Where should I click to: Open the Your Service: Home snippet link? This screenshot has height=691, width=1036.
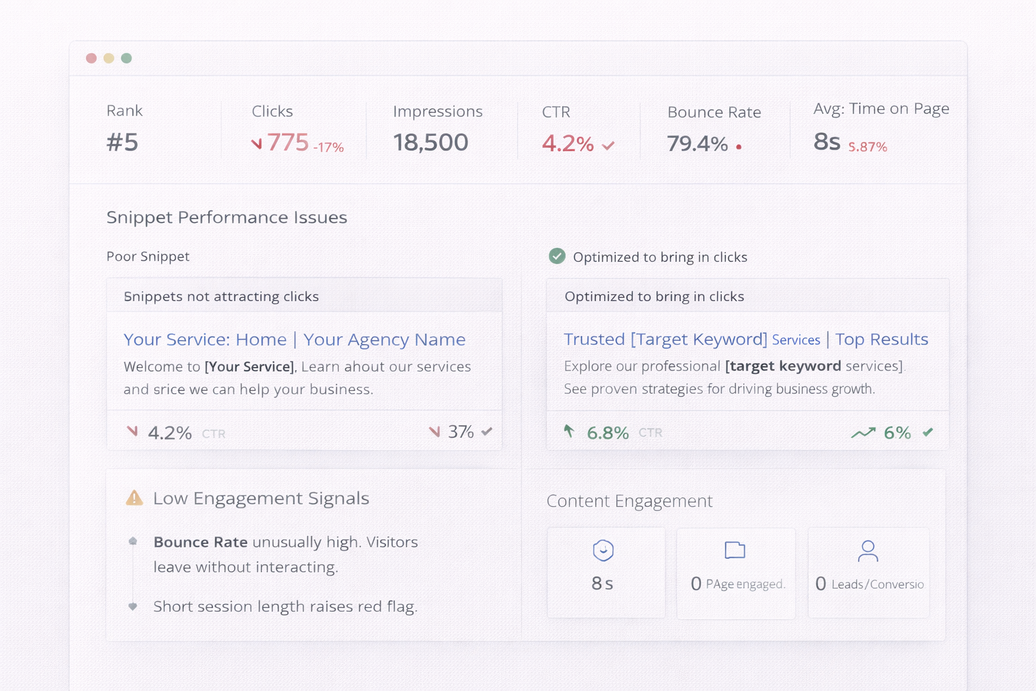294,339
